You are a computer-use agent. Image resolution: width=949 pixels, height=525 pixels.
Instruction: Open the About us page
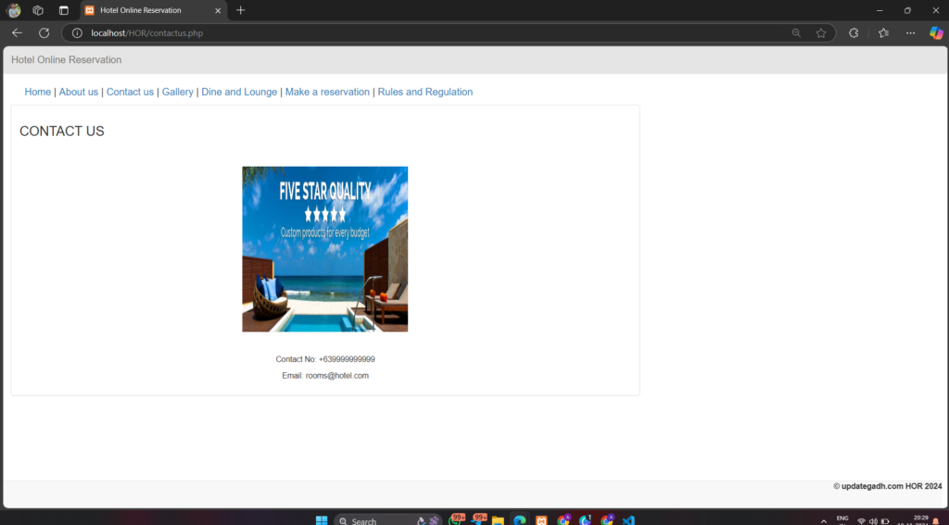[x=79, y=92]
